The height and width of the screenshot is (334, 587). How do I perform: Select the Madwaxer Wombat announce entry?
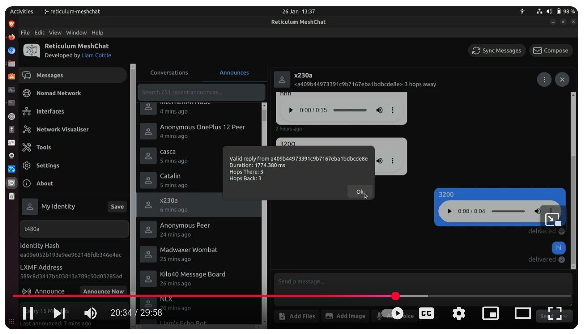(199, 254)
